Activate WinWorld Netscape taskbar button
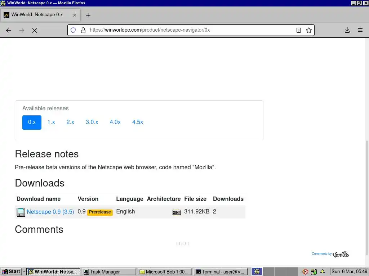 coord(53,272)
